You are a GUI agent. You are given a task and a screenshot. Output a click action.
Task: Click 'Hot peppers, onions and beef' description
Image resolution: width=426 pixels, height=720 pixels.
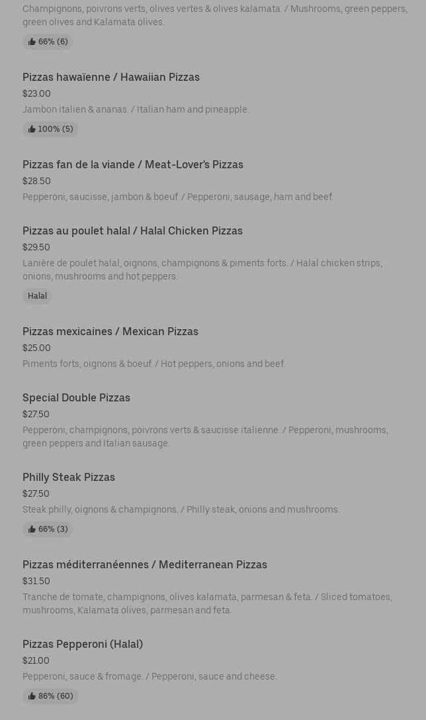153,364
